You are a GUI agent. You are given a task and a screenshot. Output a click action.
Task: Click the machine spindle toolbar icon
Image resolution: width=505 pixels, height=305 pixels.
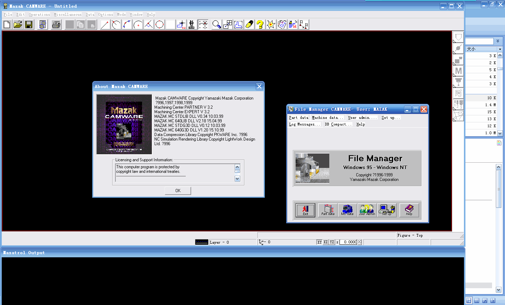point(191,25)
